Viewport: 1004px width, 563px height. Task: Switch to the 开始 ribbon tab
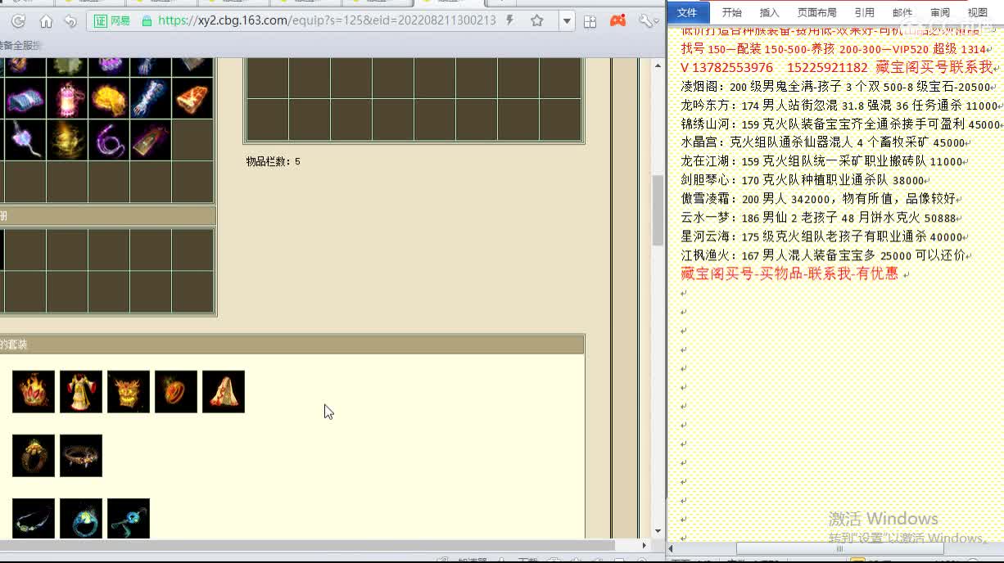click(x=731, y=12)
